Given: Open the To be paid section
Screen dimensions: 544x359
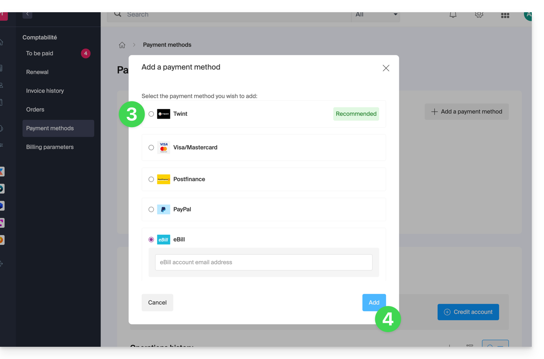Looking at the screenshot, I should click(40, 53).
